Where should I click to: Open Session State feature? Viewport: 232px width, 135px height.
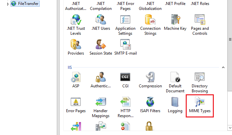coord(101,47)
